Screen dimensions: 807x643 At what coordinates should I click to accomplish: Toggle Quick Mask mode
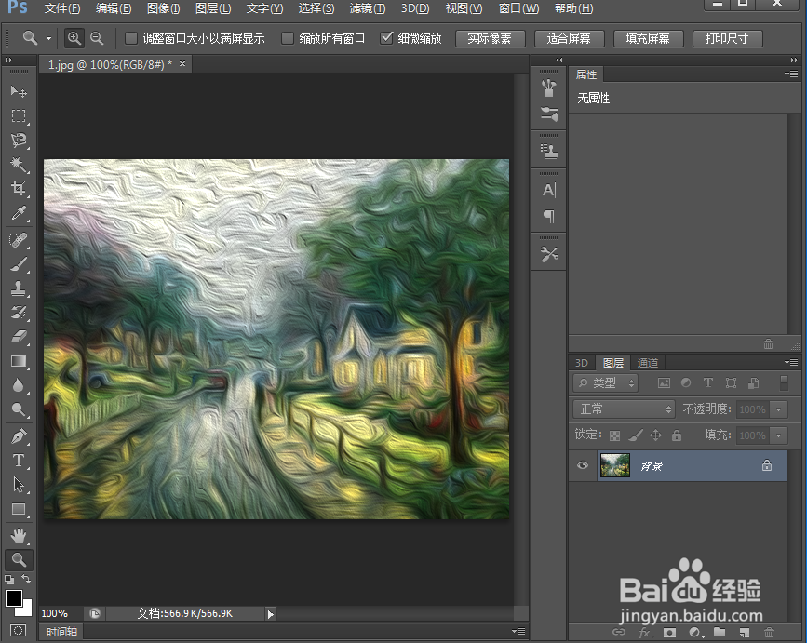point(19,631)
